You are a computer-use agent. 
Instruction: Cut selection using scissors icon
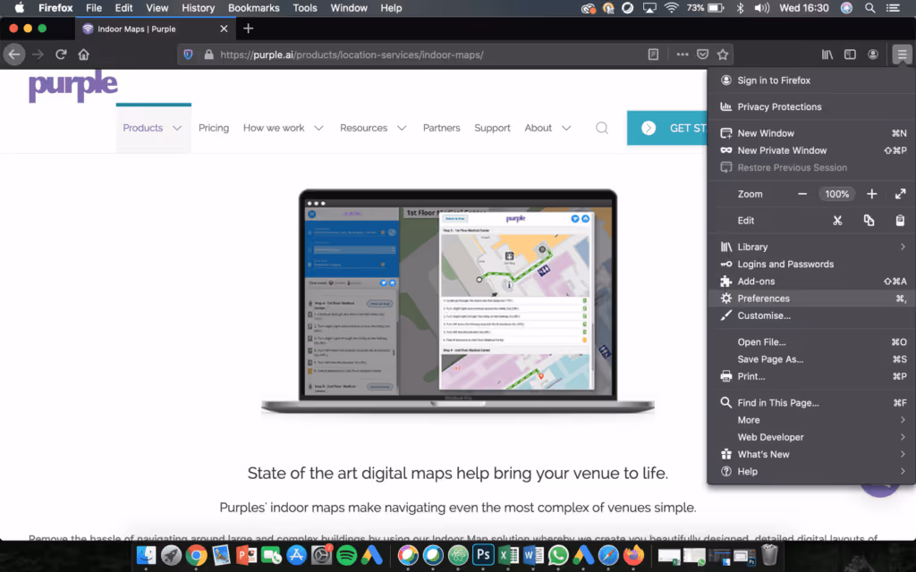[x=837, y=220]
